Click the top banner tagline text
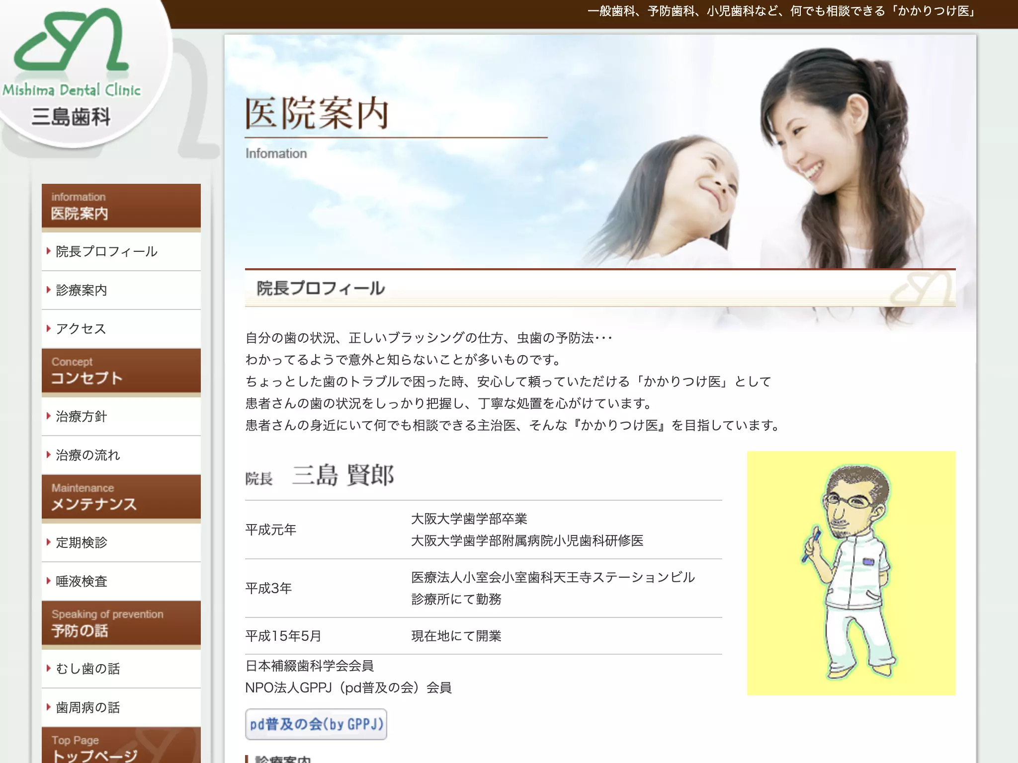 click(783, 11)
